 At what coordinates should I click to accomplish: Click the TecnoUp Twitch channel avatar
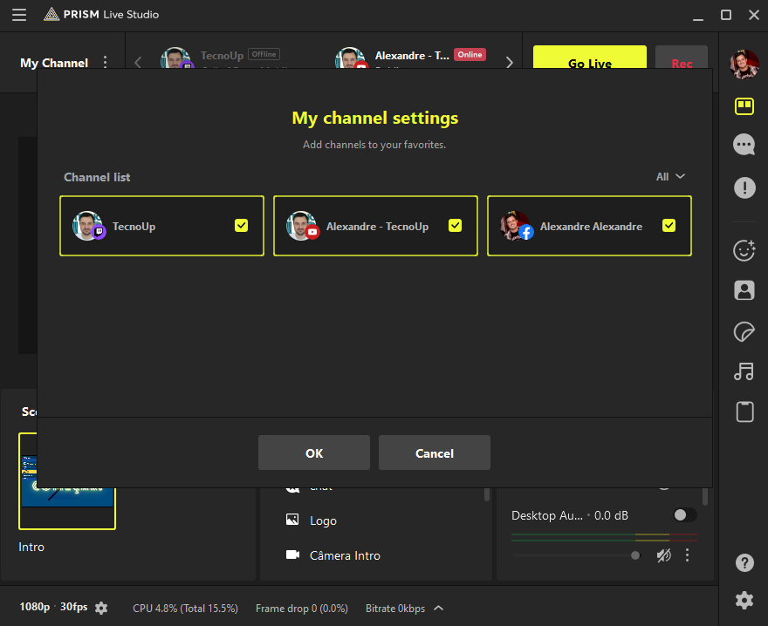tap(89, 226)
